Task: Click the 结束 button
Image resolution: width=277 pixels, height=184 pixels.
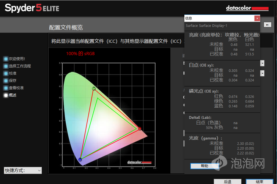Action: (x=260, y=181)
